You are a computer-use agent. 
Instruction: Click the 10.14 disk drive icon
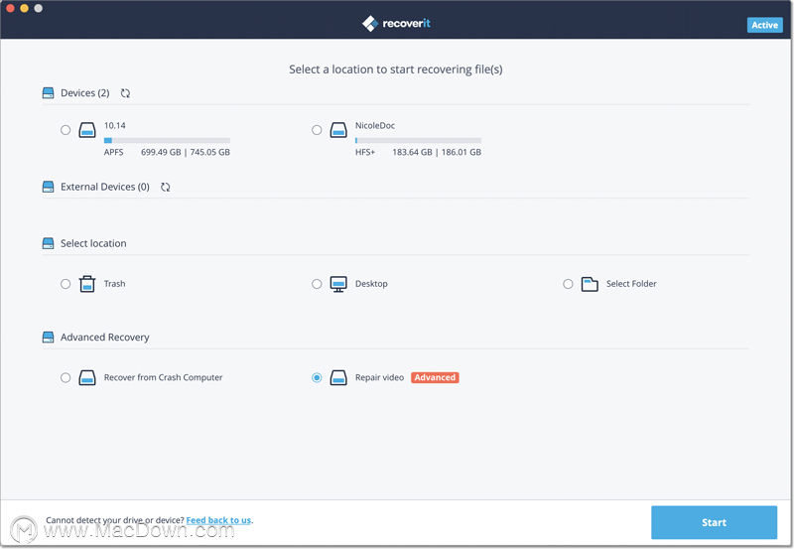[87, 130]
